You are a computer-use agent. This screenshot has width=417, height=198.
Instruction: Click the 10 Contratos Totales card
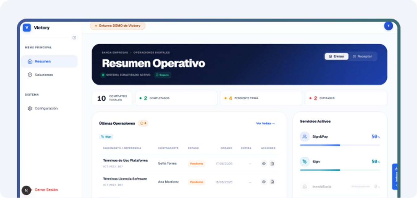coord(112,98)
